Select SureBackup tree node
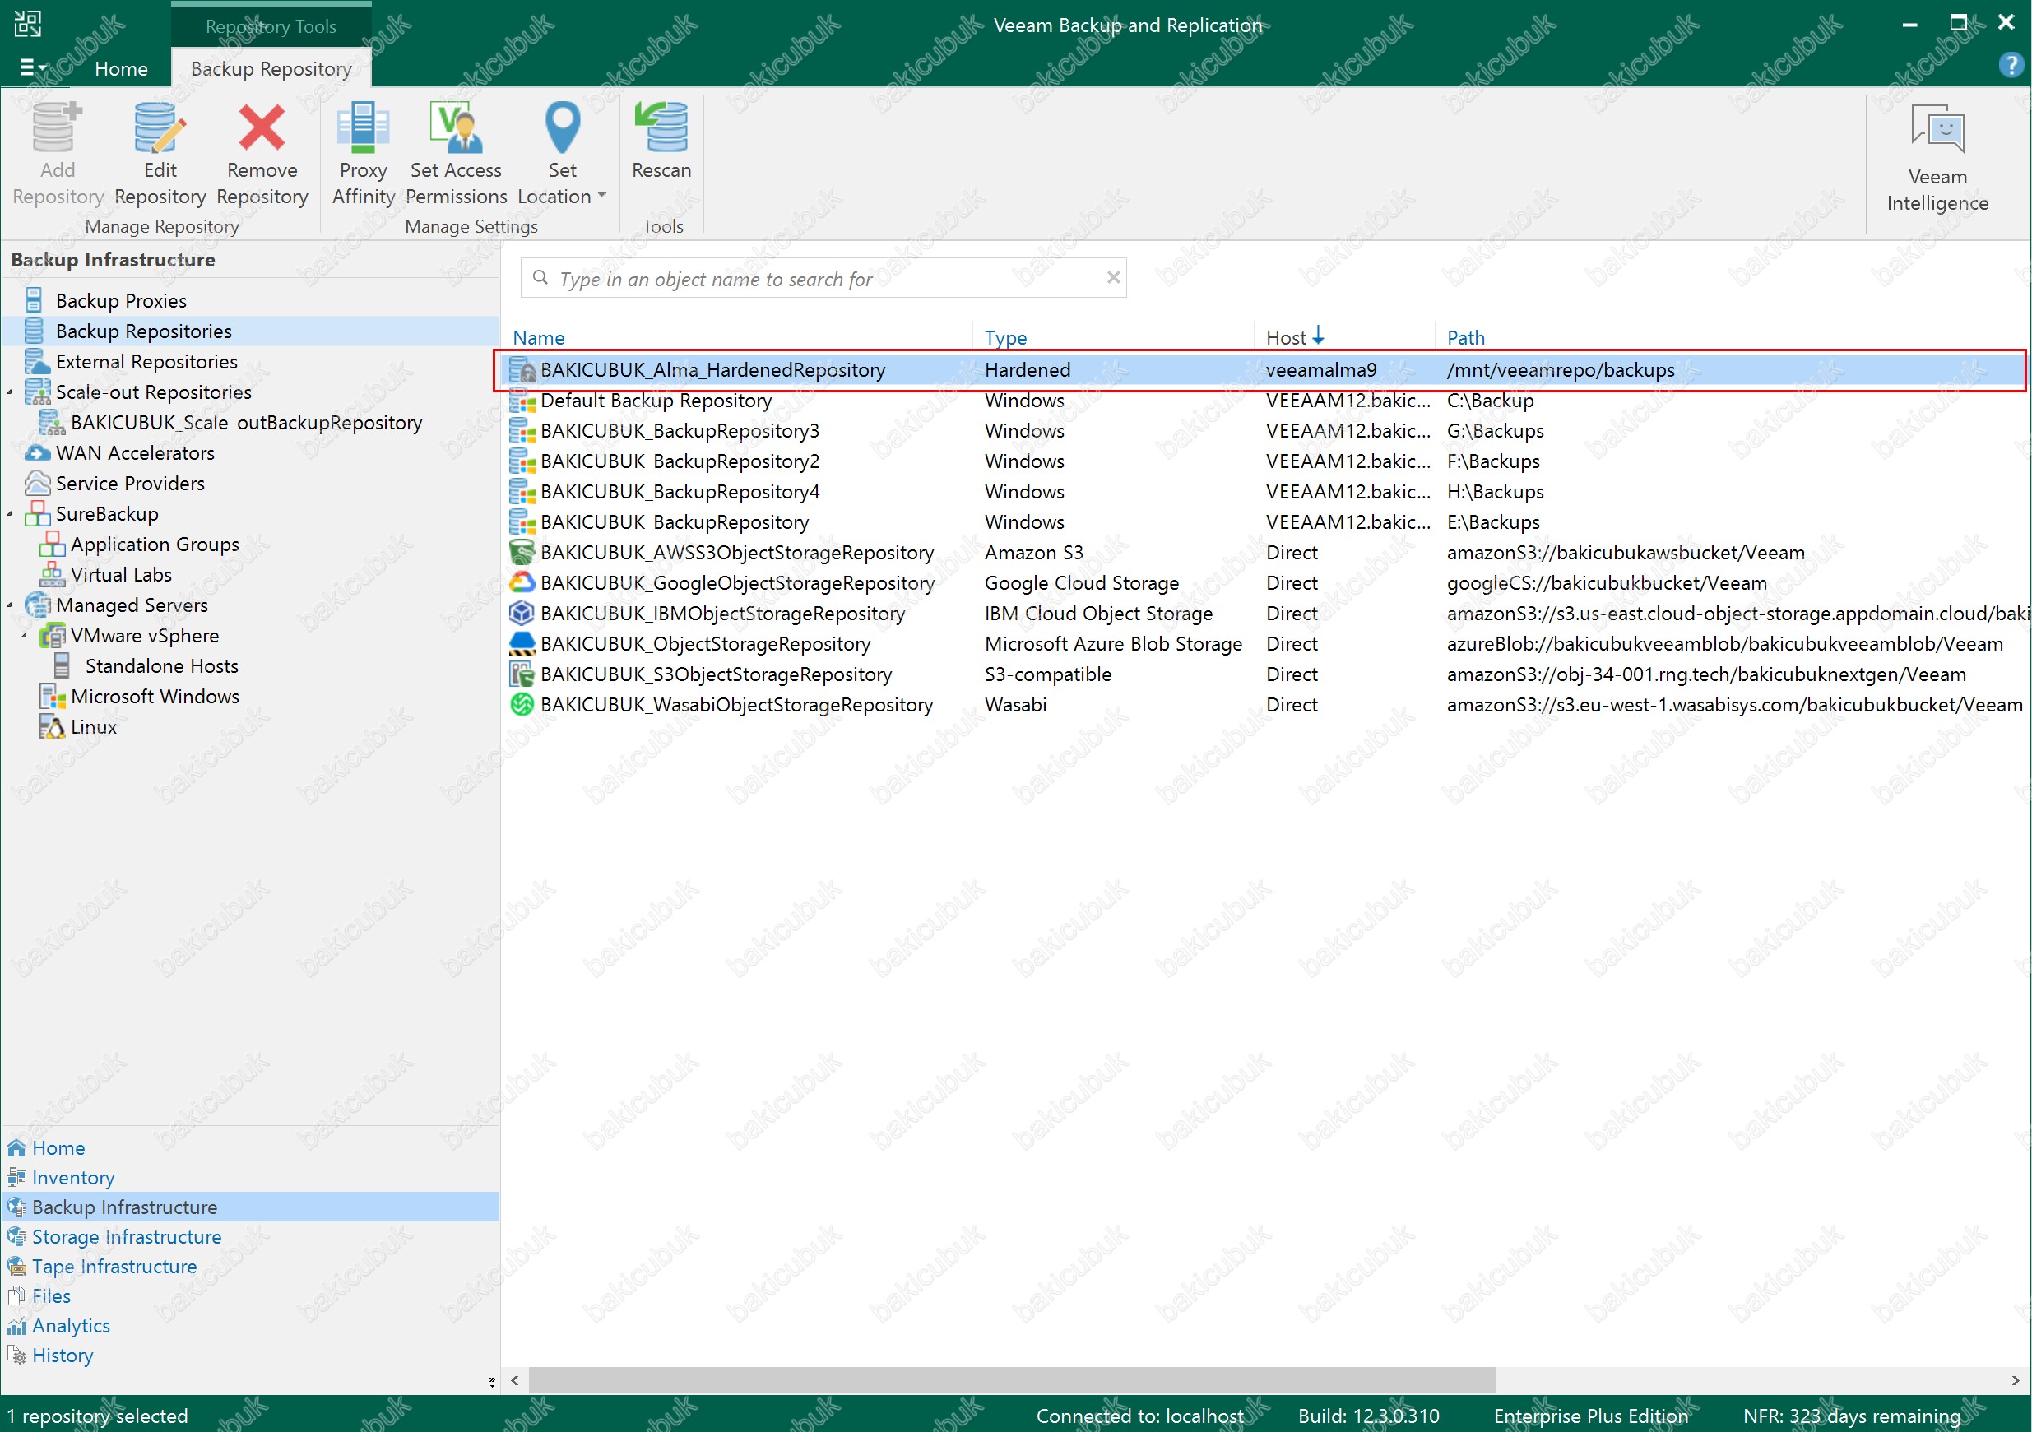2032x1432 pixels. click(x=107, y=513)
